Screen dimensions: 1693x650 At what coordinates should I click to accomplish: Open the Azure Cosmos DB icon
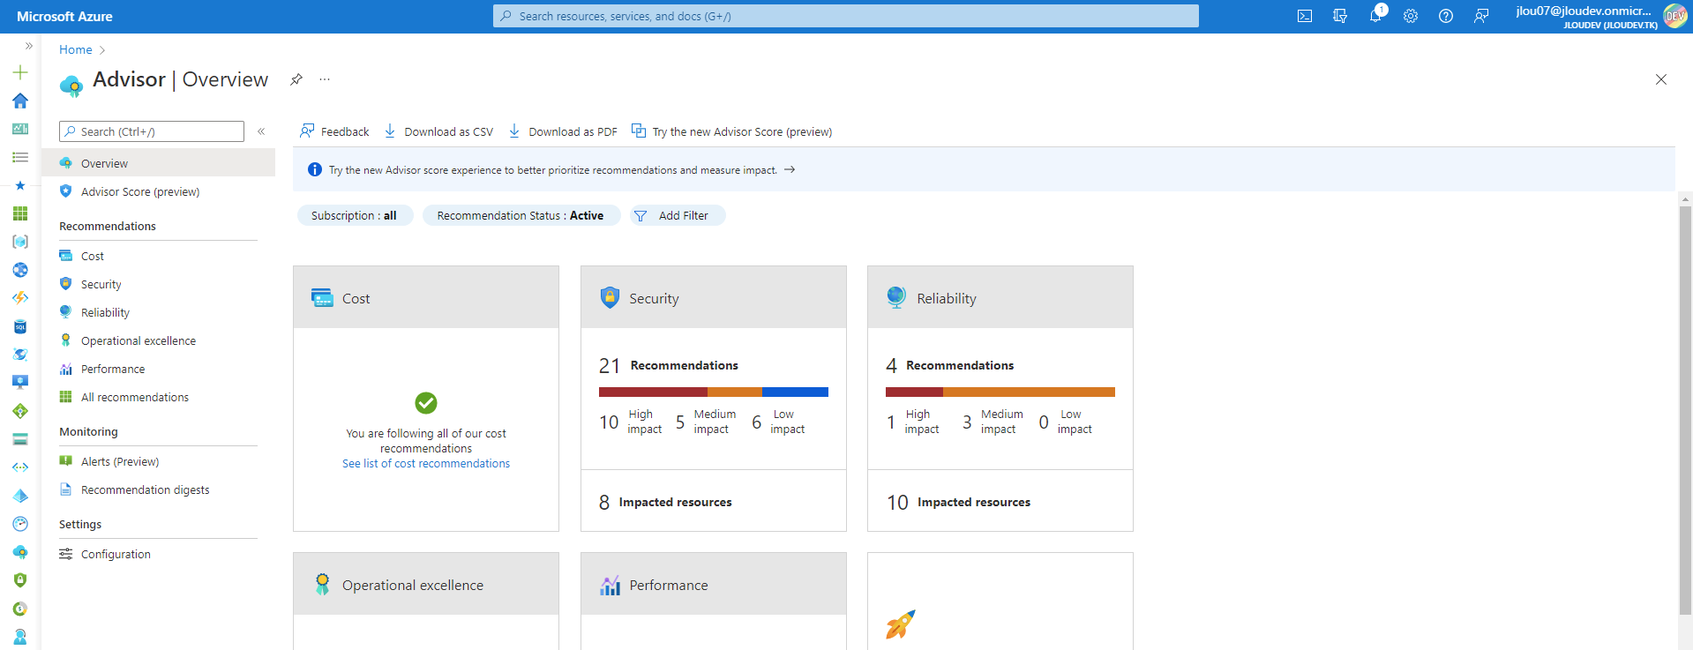tap(20, 355)
